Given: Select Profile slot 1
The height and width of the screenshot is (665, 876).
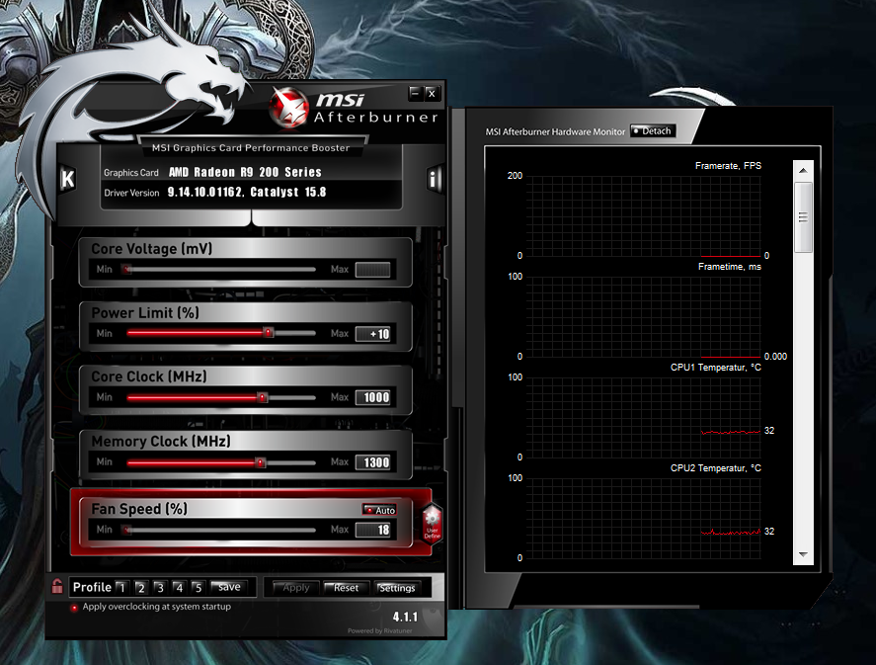Looking at the screenshot, I should pos(122,587).
